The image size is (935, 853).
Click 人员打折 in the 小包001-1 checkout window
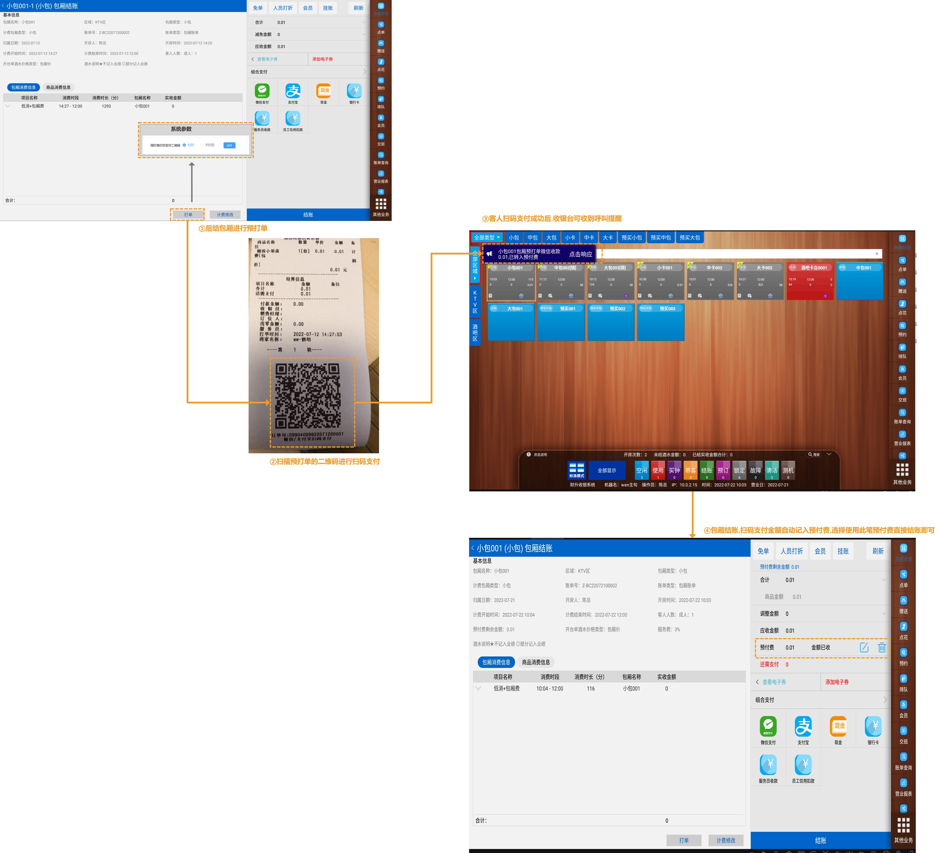(x=283, y=8)
